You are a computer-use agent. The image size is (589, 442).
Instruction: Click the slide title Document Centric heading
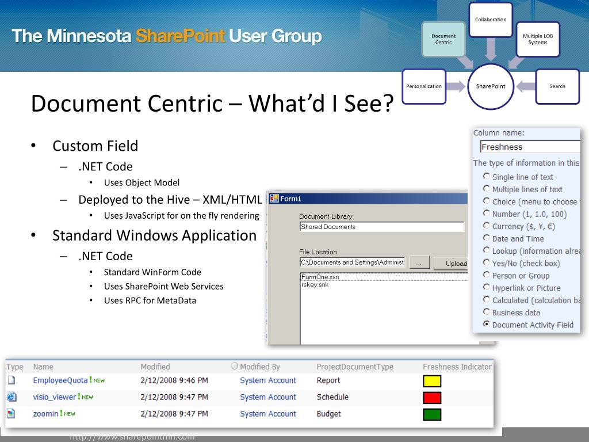point(212,104)
